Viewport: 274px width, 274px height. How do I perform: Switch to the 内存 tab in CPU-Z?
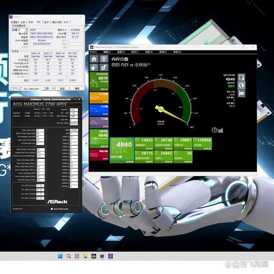pyautogui.click(x=30, y=22)
